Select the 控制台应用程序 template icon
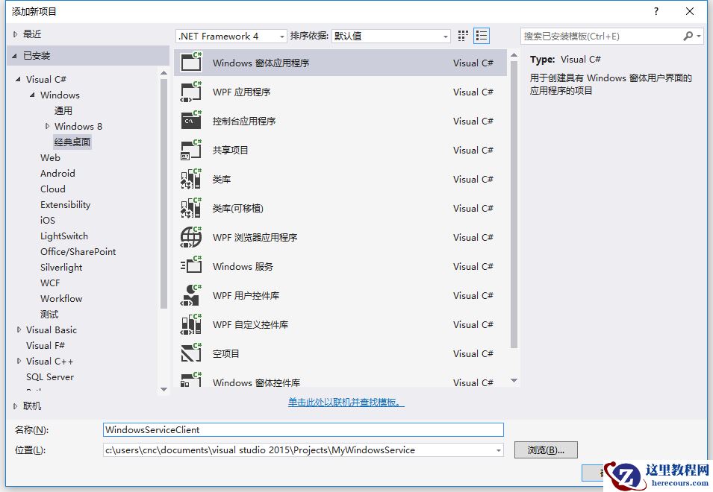The image size is (713, 492). pos(191,121)
